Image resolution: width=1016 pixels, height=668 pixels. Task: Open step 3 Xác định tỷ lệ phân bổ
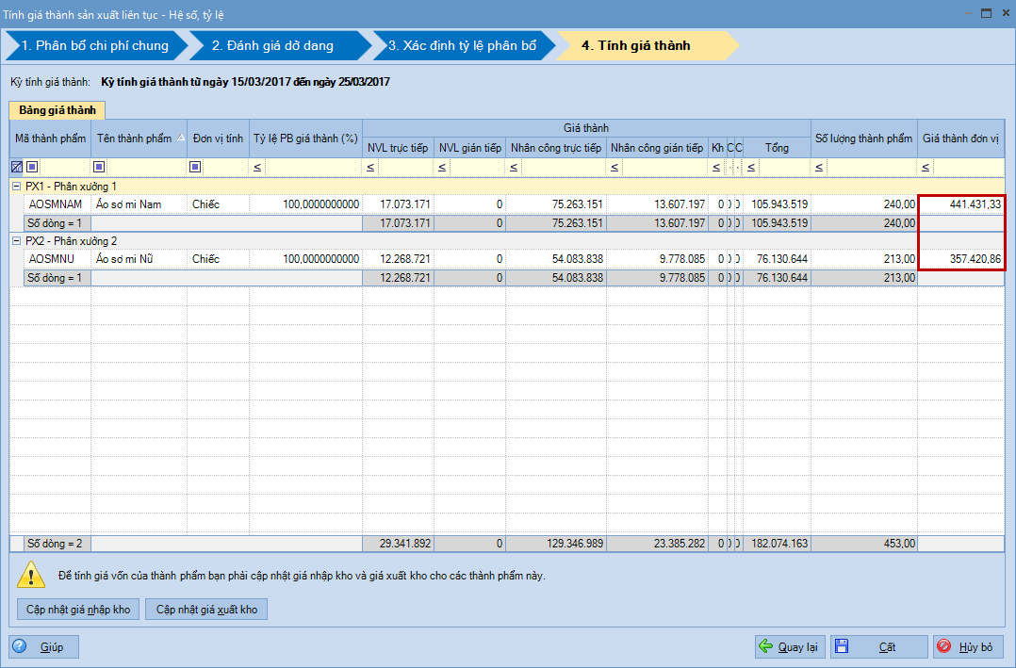pos(462,45)
